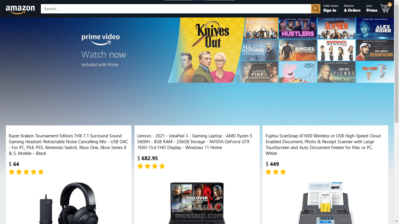Select the Hustlers movie thumbnail

click(x=298, y=28)
